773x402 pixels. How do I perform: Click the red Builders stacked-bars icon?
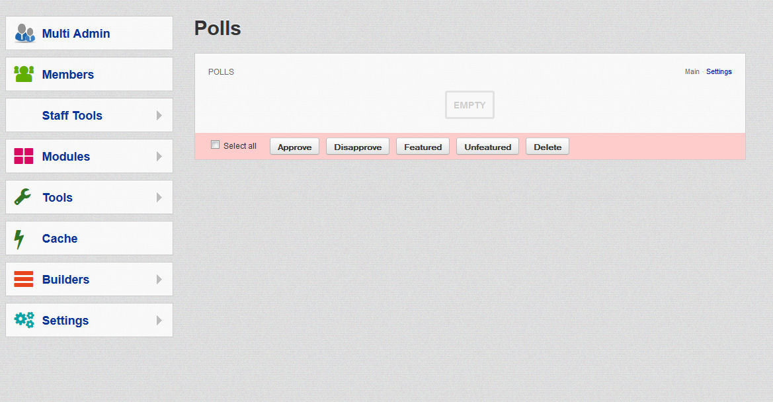pos(24,279)
